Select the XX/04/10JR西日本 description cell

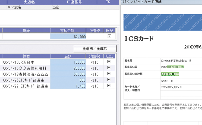[26, 62]
